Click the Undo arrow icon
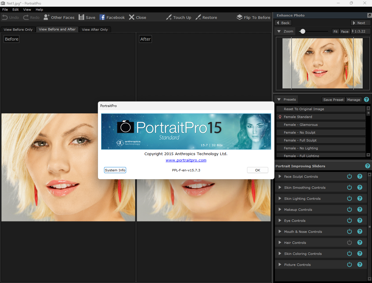 [5, 17]
